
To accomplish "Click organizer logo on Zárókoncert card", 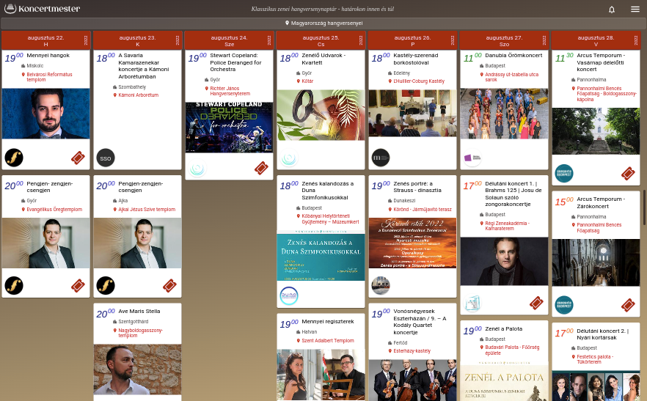I will pyautogui.click(x=564, y=305).
